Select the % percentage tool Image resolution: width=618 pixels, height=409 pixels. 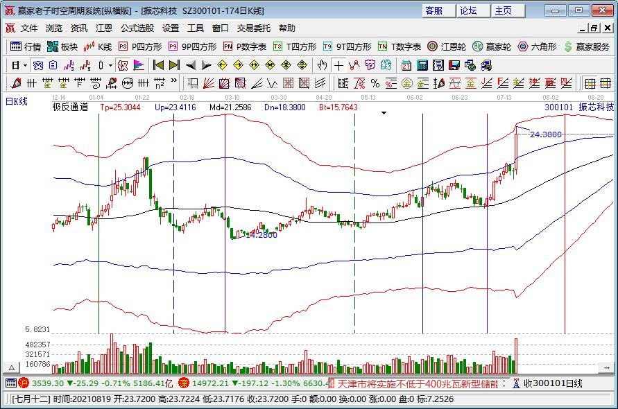click(x=375, y=83)
